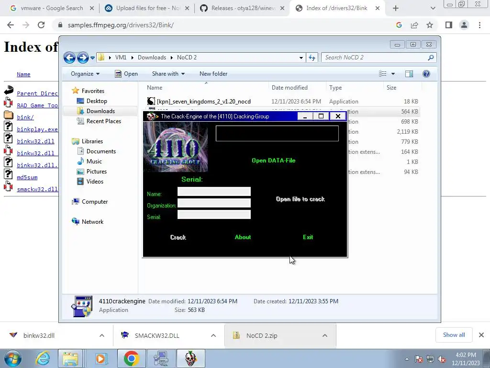Screen dimensions: 490x368
Task: Open the recent locations dropdown beside Explorer arrows
Action: tap(92, 58)
